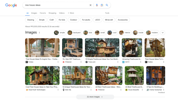
Task: Filter results by Drawing chip
Action: (x=31, y=20)
